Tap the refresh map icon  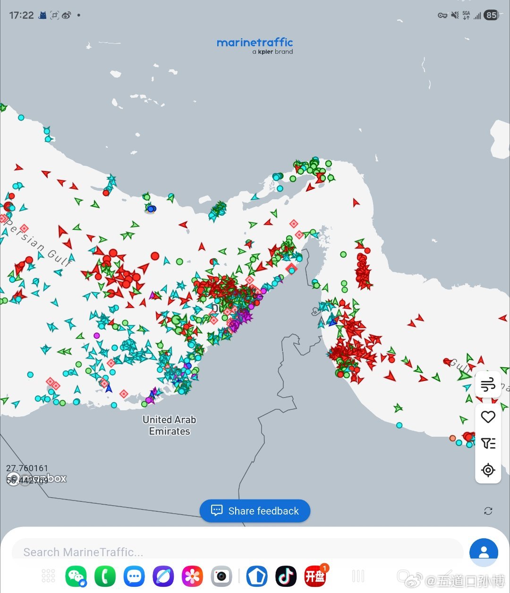point(488,511)
